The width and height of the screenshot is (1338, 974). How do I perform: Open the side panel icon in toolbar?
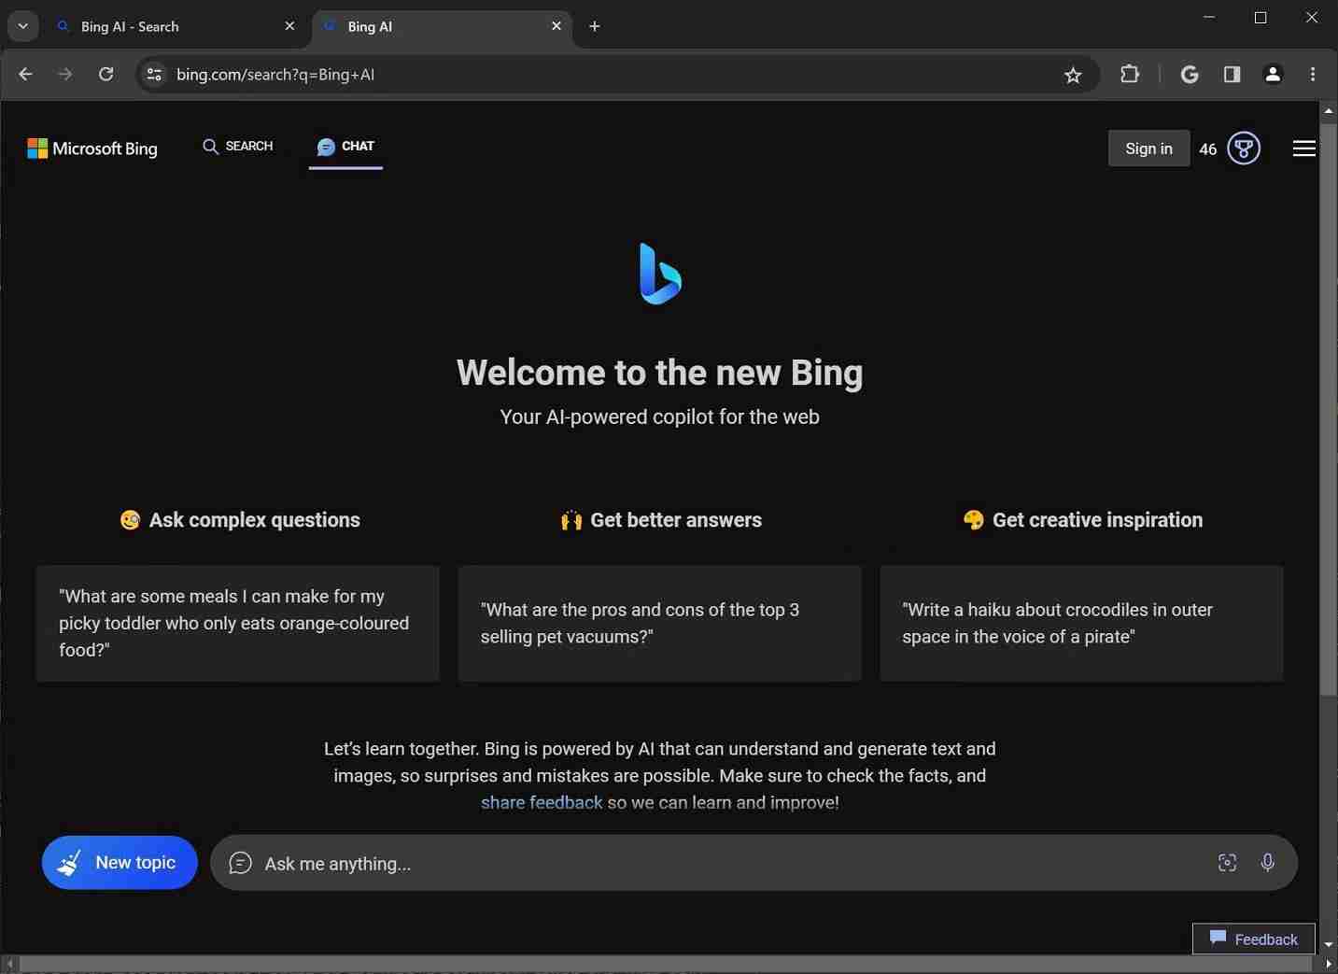tap(1232, 75)
